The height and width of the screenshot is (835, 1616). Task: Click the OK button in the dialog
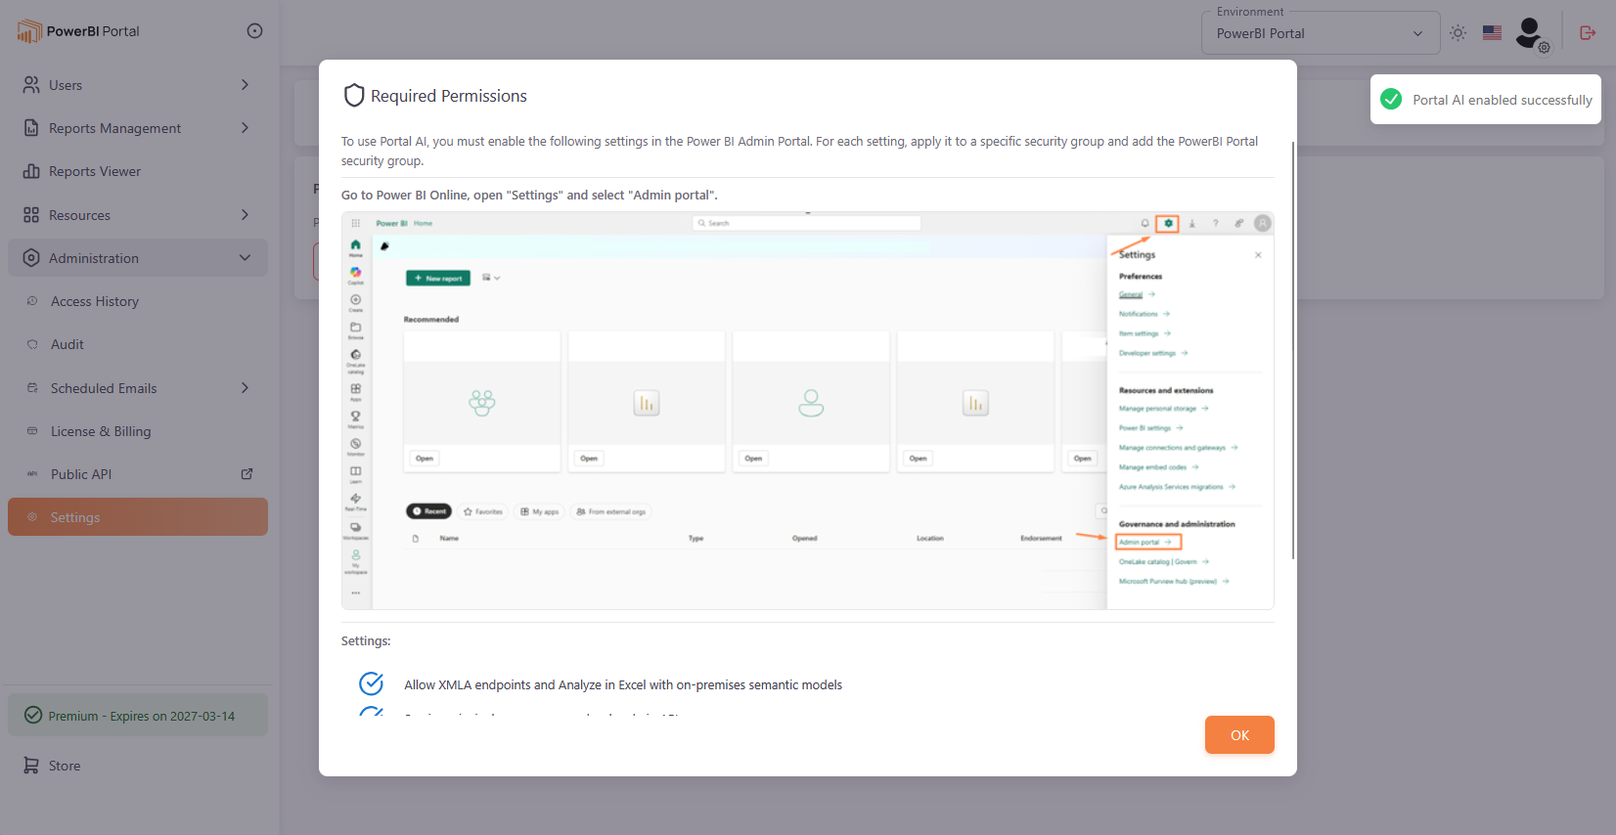click(x=1239, y=735)
